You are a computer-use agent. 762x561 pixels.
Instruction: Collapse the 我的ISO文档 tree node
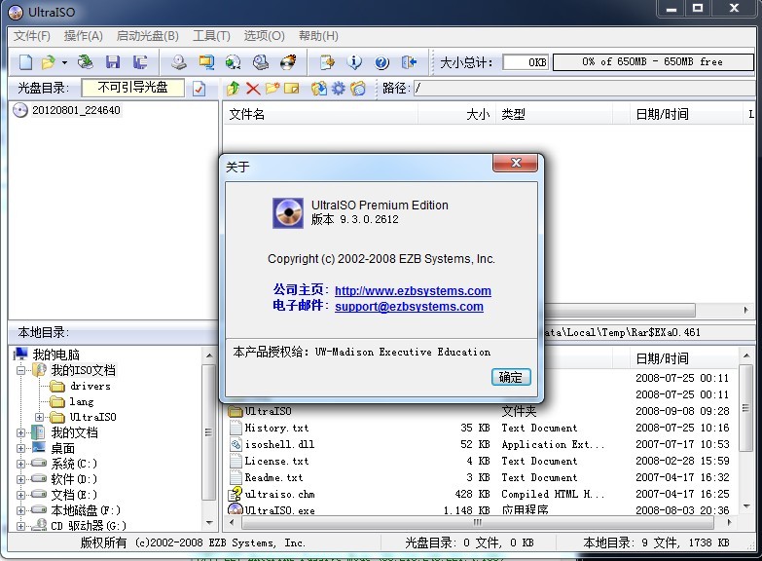click(20, 371)
